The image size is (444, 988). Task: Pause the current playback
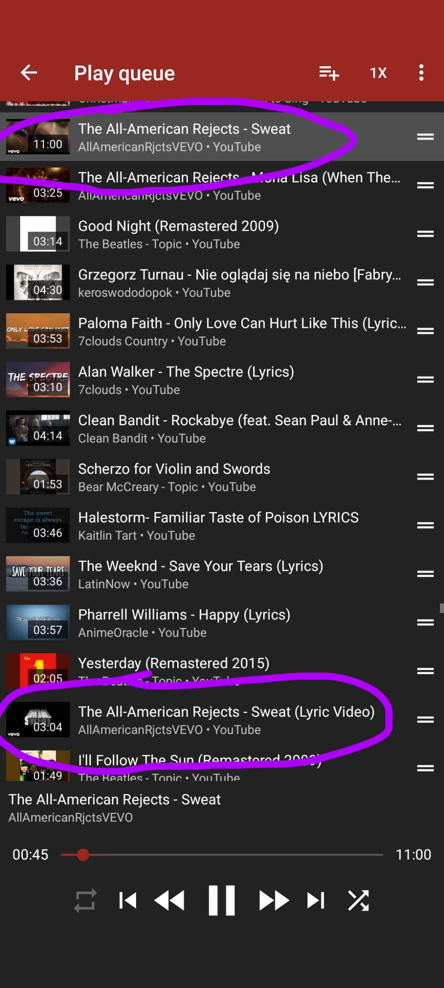tap(222, 900)
